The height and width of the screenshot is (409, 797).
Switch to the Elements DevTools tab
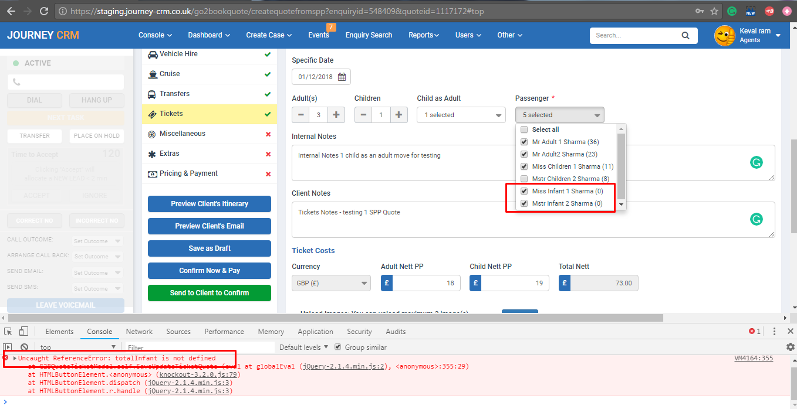click(59, 332)
